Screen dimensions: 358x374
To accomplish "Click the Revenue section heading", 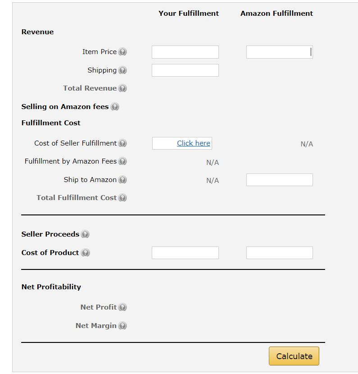I will (x=38, y=32).
